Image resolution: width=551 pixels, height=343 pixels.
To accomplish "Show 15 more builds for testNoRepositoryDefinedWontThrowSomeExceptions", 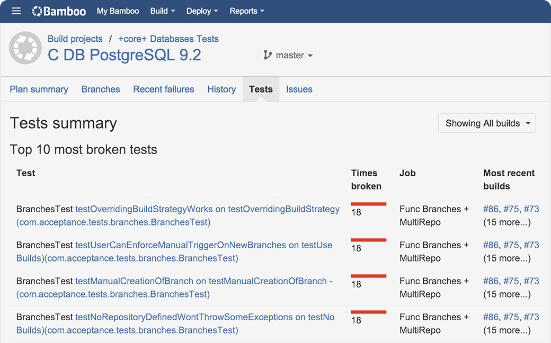I will (x=507, y=330).
